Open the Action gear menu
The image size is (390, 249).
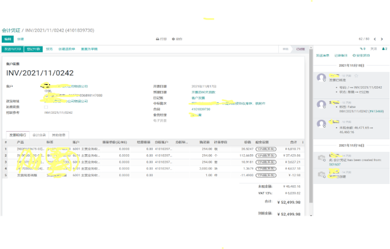pos(177,39)
